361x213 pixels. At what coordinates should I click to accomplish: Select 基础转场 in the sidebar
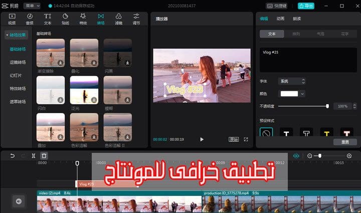click(x=18, y=49)
